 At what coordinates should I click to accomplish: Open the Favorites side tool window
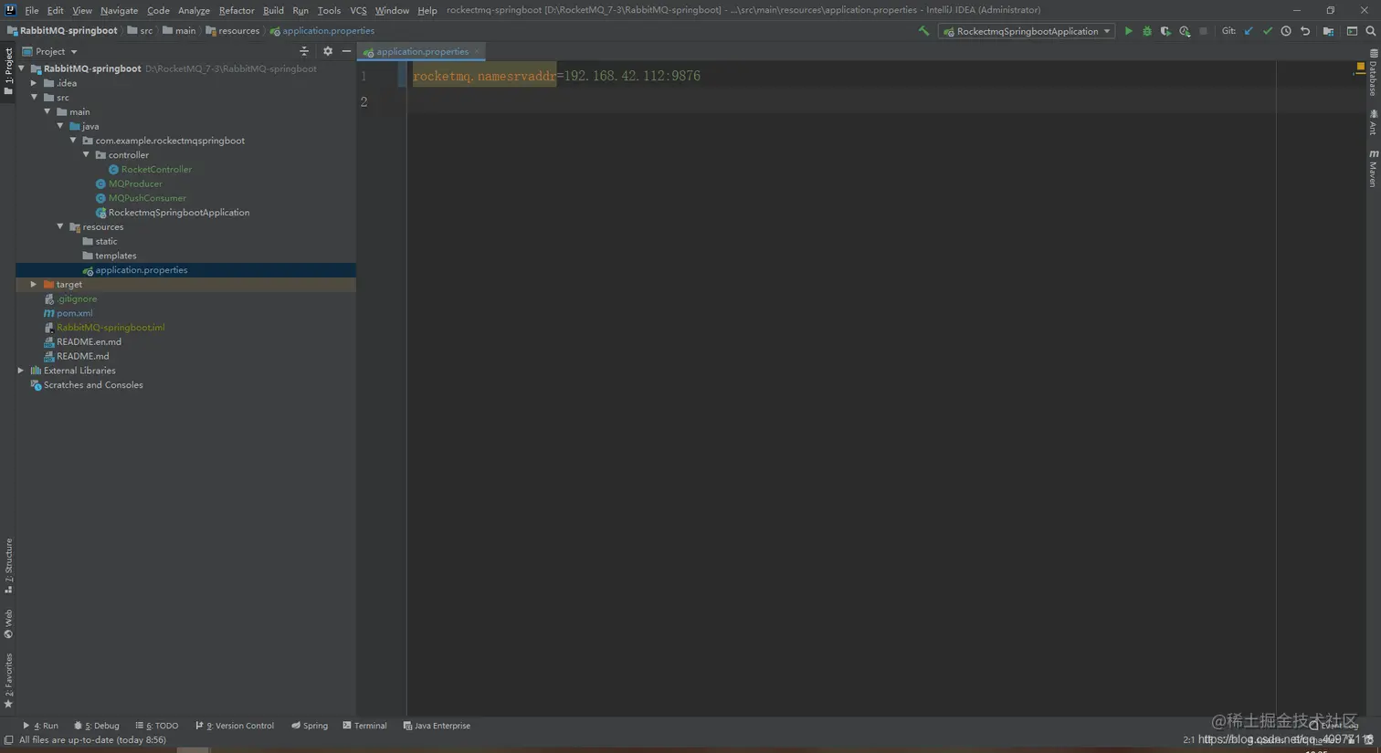(x=8, y=680)
